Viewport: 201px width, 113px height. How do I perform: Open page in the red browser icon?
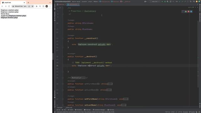[x=188, y=12]
